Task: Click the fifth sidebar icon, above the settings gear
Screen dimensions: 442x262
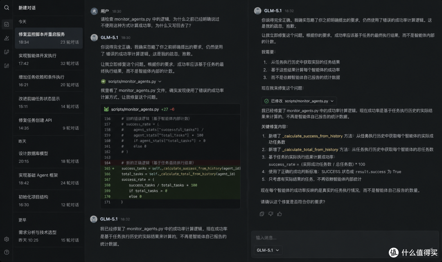Action: tap(7, 65)
